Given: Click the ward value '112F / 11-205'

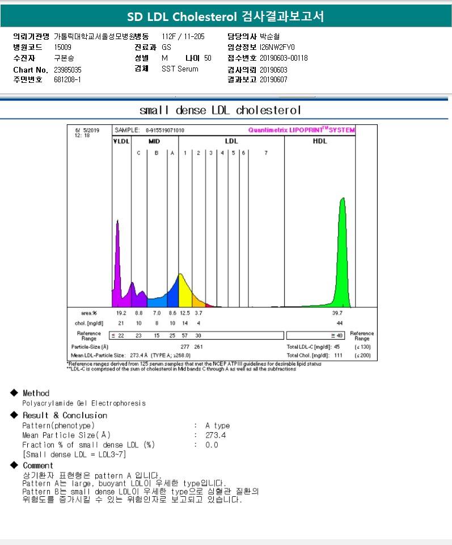Looking at the screenshot, I should [183, 36].
